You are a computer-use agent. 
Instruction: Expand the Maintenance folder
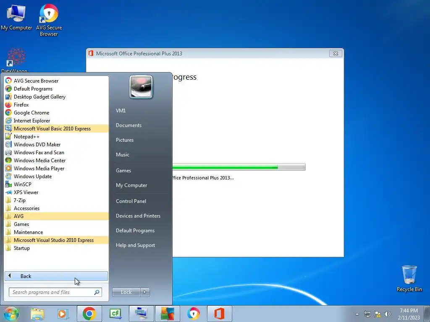click(56, 232)
